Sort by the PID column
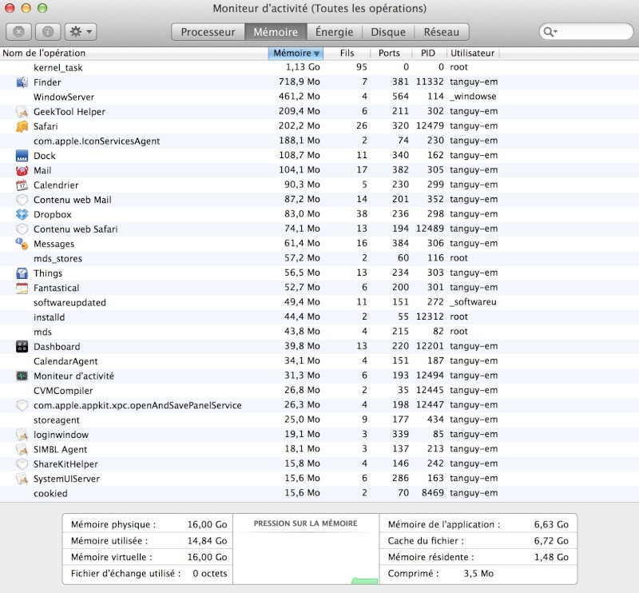 click(428, 53)
